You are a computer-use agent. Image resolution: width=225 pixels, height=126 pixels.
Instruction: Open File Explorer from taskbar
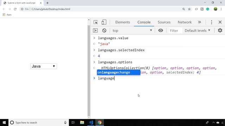coord(82,122)
